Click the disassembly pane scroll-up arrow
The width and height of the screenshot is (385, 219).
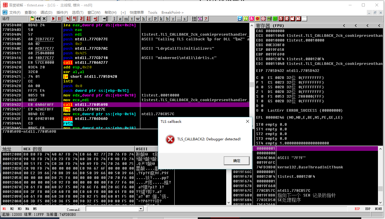[252, 25]
